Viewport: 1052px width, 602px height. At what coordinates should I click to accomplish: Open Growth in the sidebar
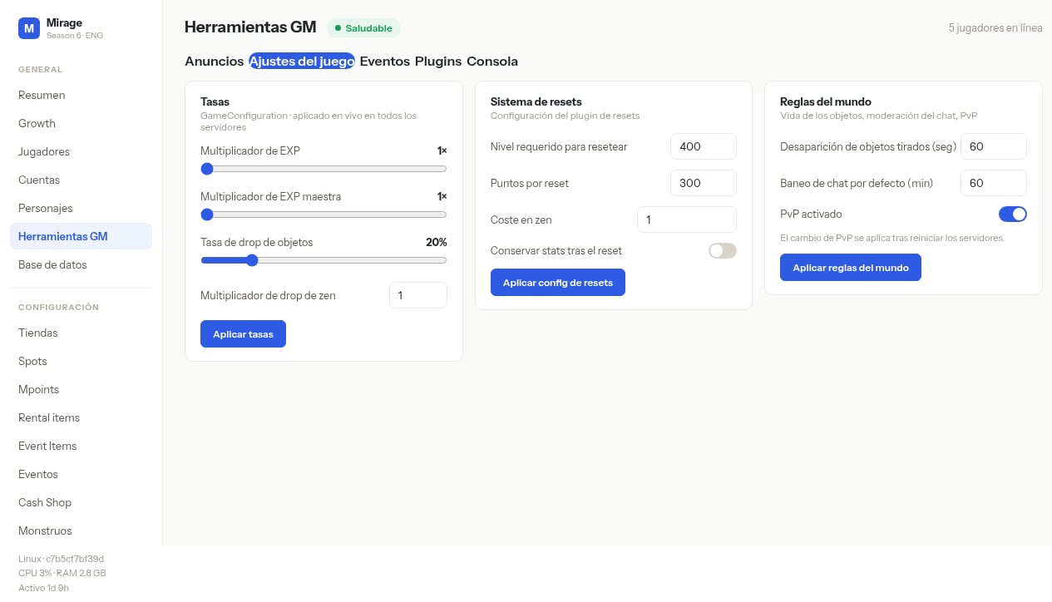tap(81, 123)
